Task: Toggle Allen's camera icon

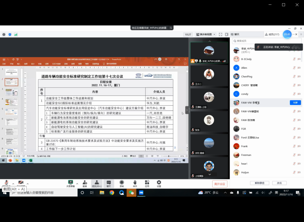Action: pyautogui.click(x=299, y=68)
